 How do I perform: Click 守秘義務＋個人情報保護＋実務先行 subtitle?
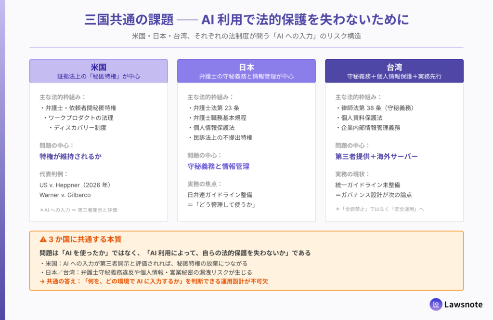coord(394,77)
